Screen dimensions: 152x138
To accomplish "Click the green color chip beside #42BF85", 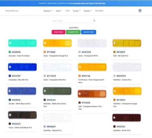I will [10, 52].
